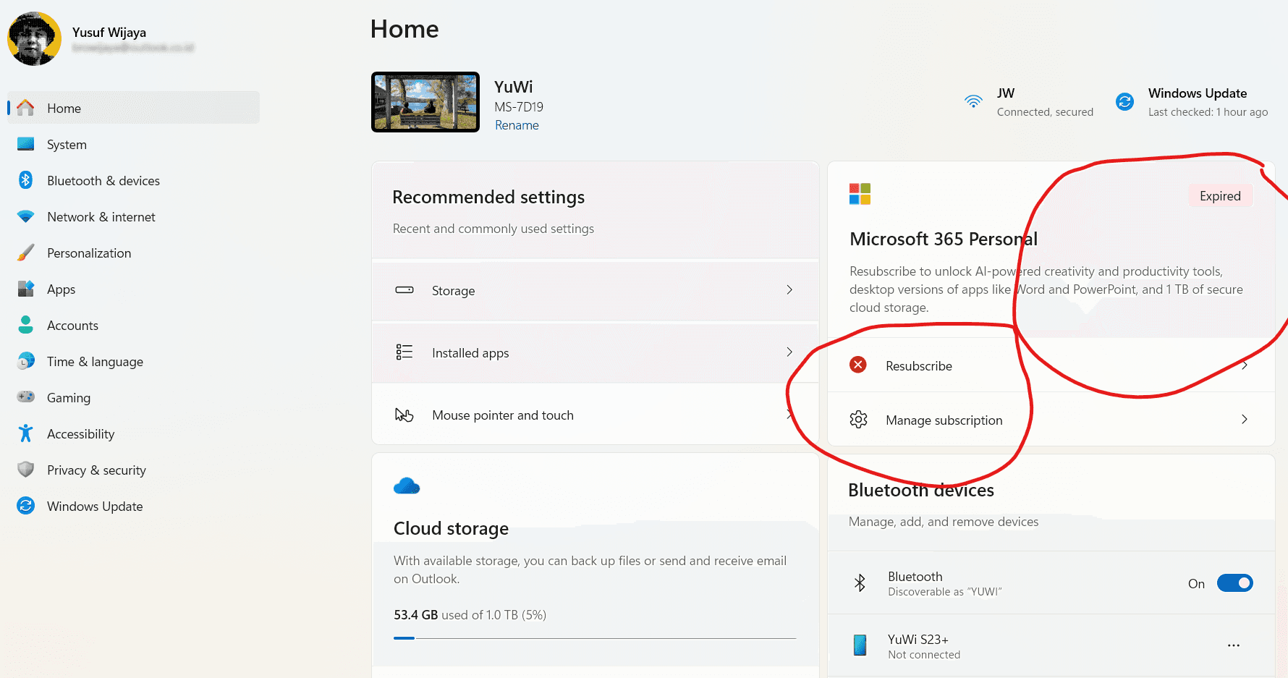Click the Accessibility figure icon
Viewport: 1288px width, 678px height.
25,433
